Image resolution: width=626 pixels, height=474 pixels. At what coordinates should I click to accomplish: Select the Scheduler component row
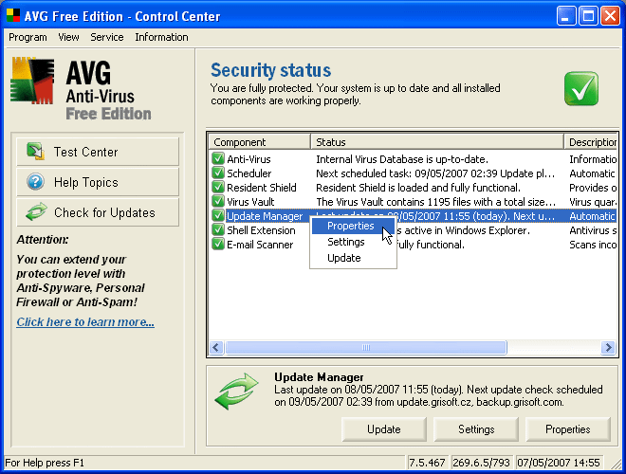pyautogui.click(x=414, y=173)
